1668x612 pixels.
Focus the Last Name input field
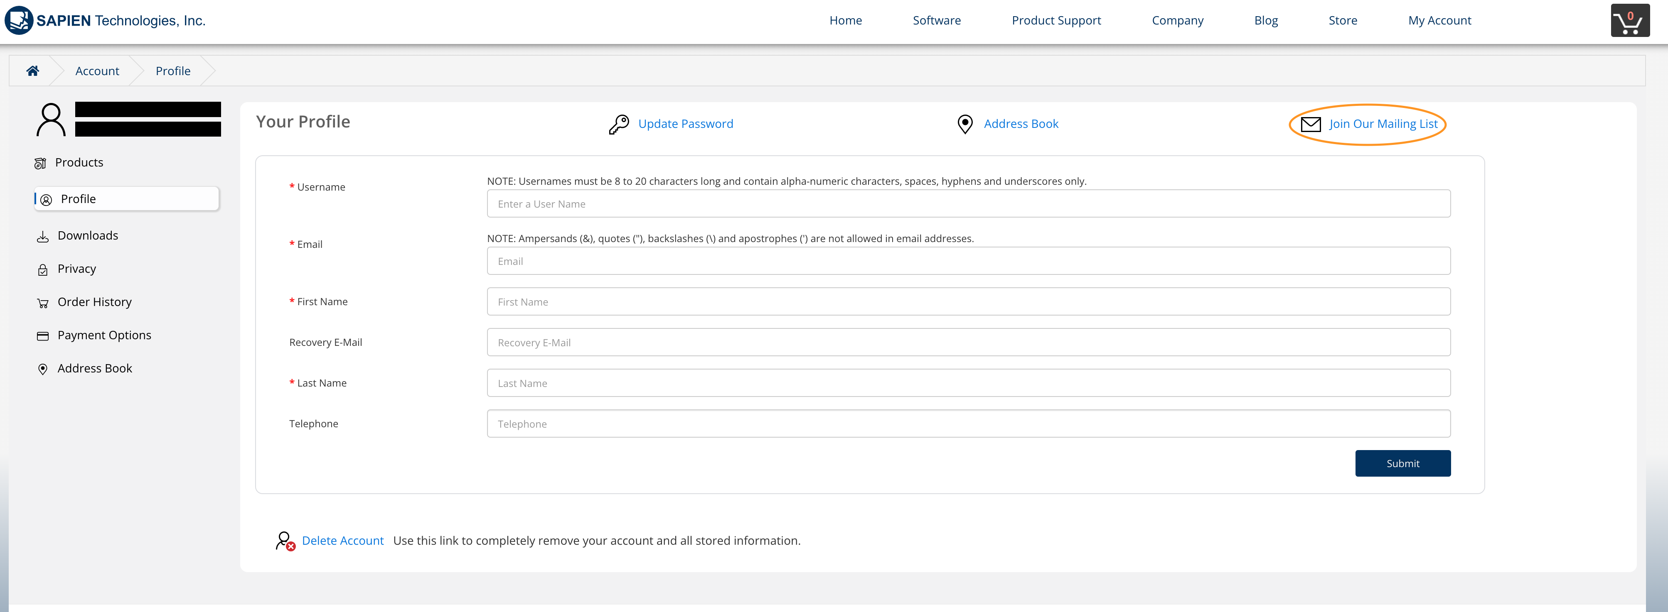point(969,384)
